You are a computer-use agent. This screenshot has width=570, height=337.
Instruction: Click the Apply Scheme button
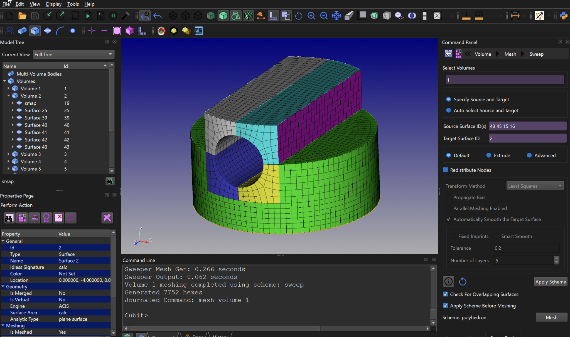551,282
